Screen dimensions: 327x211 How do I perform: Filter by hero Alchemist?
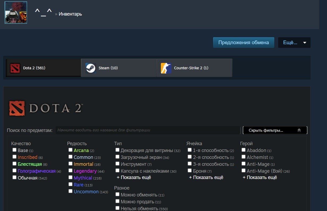coord(243,157)
